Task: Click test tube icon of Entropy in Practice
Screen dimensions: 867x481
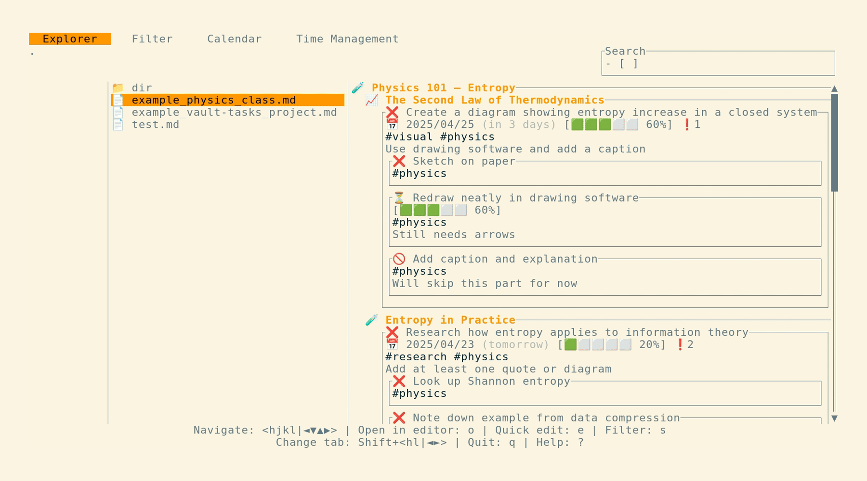Action: (x=371, y=320)
